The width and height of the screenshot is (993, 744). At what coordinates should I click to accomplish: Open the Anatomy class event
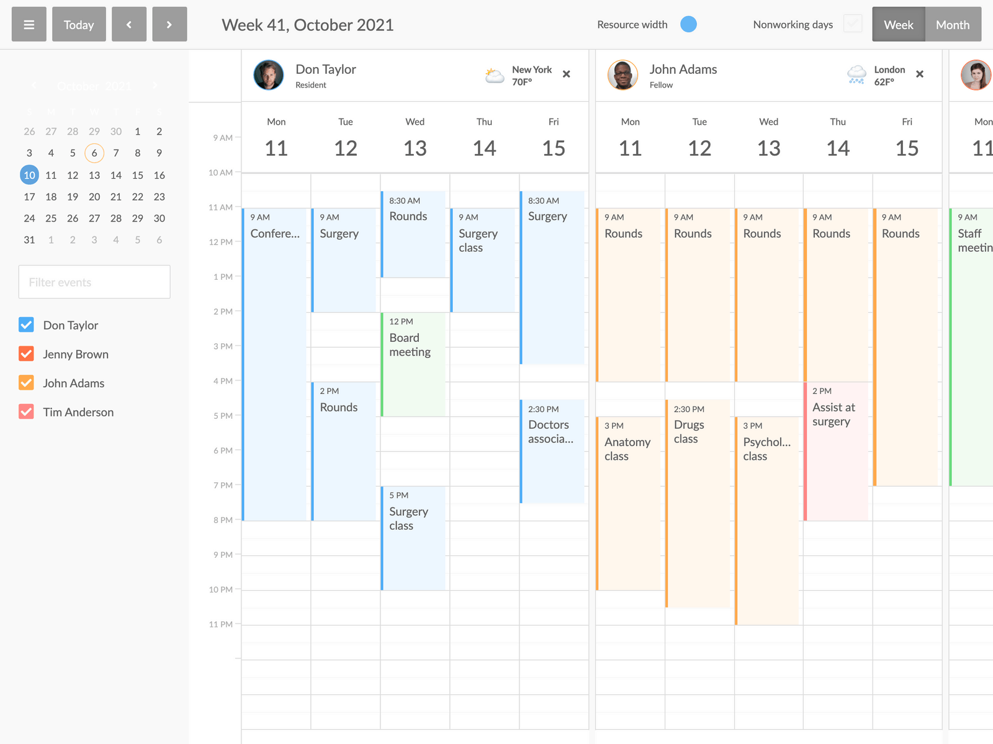pyautogui.click(x=628, y=503)
